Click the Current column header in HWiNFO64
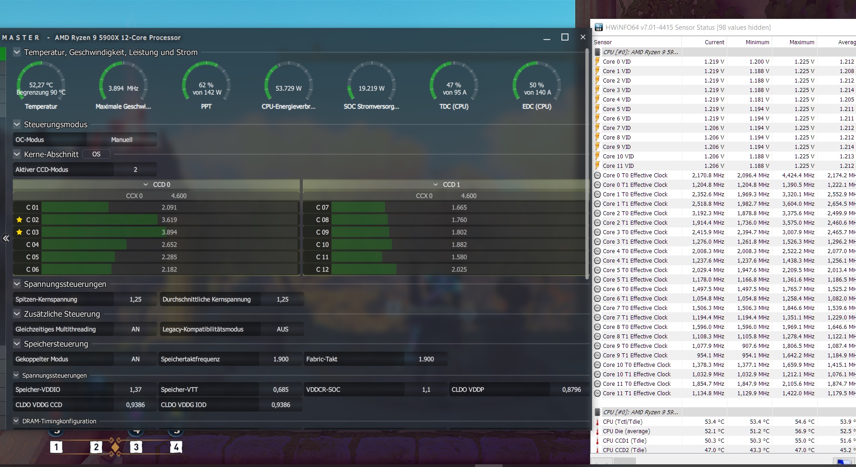This screenshot has width=856, height=467. click(704, 42)
